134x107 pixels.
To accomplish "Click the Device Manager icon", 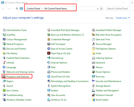I will [x=93, y=44].
